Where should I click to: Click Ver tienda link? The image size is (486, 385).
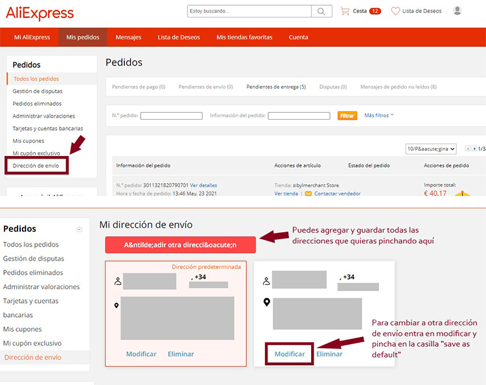pyautogui.click(x=286, y=193)
